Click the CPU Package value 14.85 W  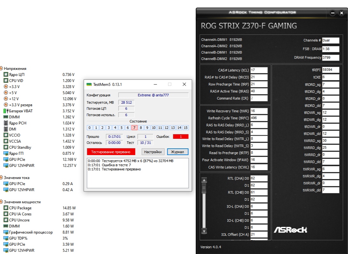click(69, 208)
